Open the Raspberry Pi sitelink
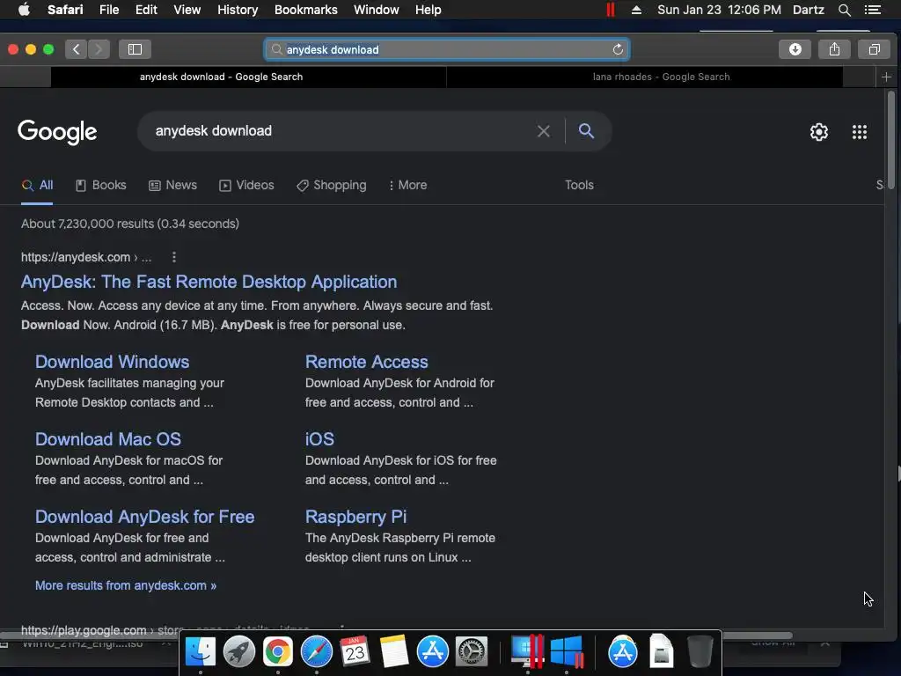This screenshot has height=676, width=901. tap(355, 517)
